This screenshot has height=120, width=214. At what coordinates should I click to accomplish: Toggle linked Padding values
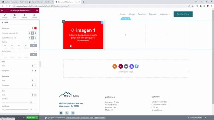33,45
